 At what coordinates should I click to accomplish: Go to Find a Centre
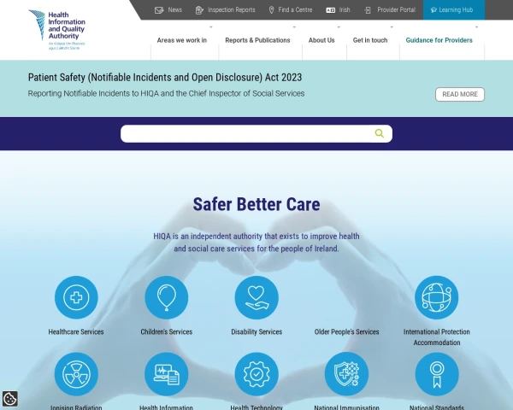point(295,9)
